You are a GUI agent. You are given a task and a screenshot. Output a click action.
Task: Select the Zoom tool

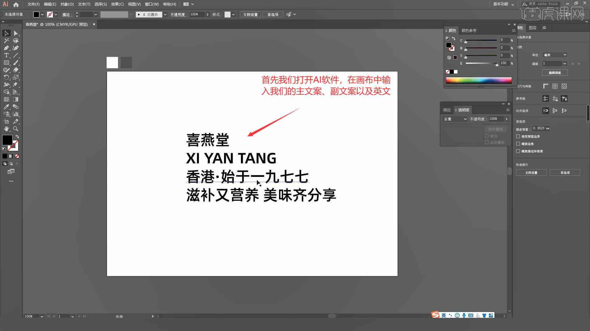(x=16, y=129)
